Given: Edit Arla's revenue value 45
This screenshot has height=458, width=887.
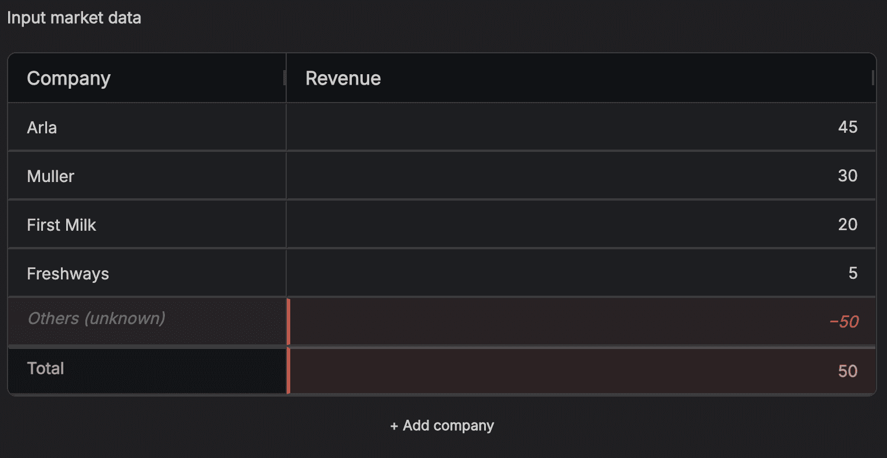Looking at the screenshot, I should click(x=581, y=128).
